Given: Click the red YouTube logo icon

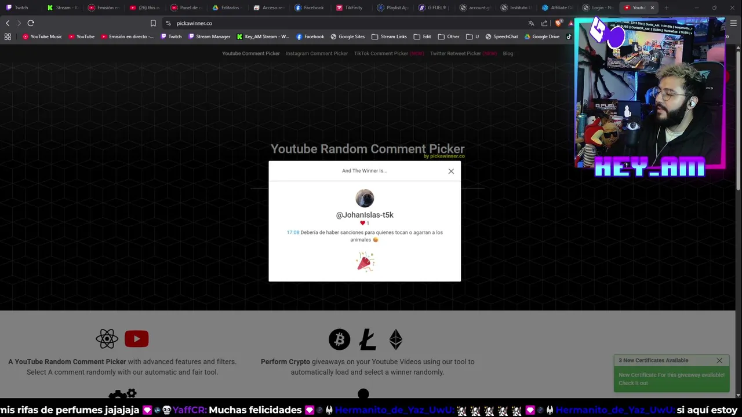Looking at the screenshot, I should [x=136, y=339].
